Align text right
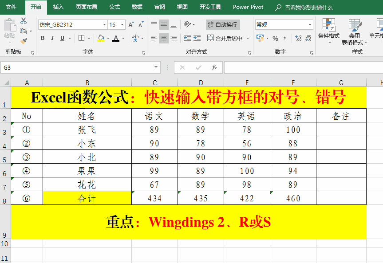The height and width of the screenshot is (263, 383). tap(174, 38)
